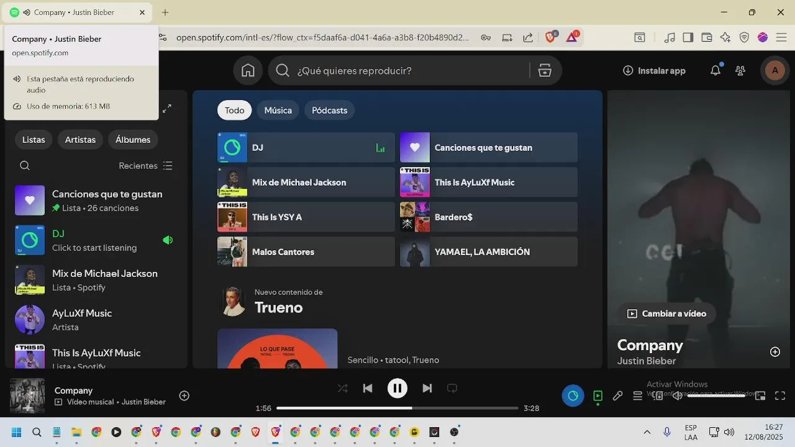Open the Explorar browse icon in search bar
This screenshot has height=447, width=795.
pos(545,71)
